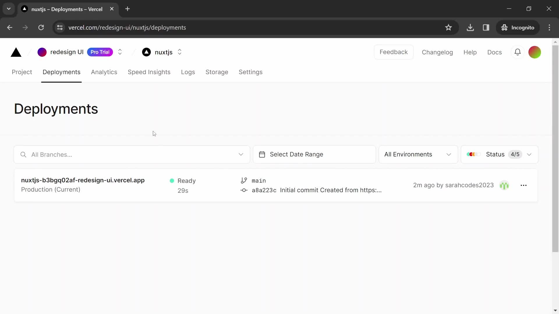Toggle the Pro Trial plan indicator
This screenshot has width=559, height=314.
pyautogui.click(x=100, y=52)
